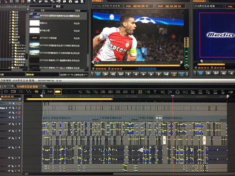The width and height of the screenshot is (235, 176).
Task: Click the POS timecode 00:00:26:11
Action: pyautogui.click(x=141, y=6)
